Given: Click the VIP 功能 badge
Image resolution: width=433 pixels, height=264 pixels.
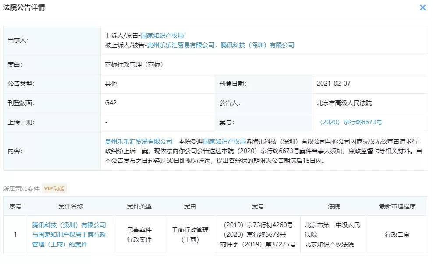Looking at the screenshot, I should [54, 188].
